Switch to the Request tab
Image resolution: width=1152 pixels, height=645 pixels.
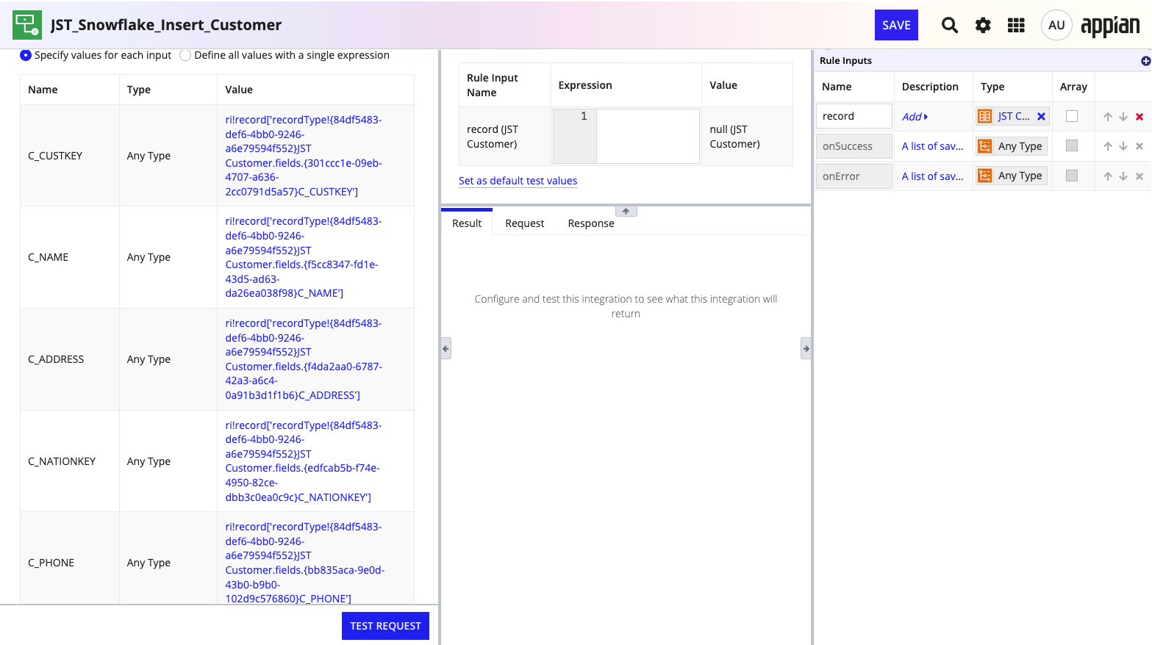tap(525, 223)
